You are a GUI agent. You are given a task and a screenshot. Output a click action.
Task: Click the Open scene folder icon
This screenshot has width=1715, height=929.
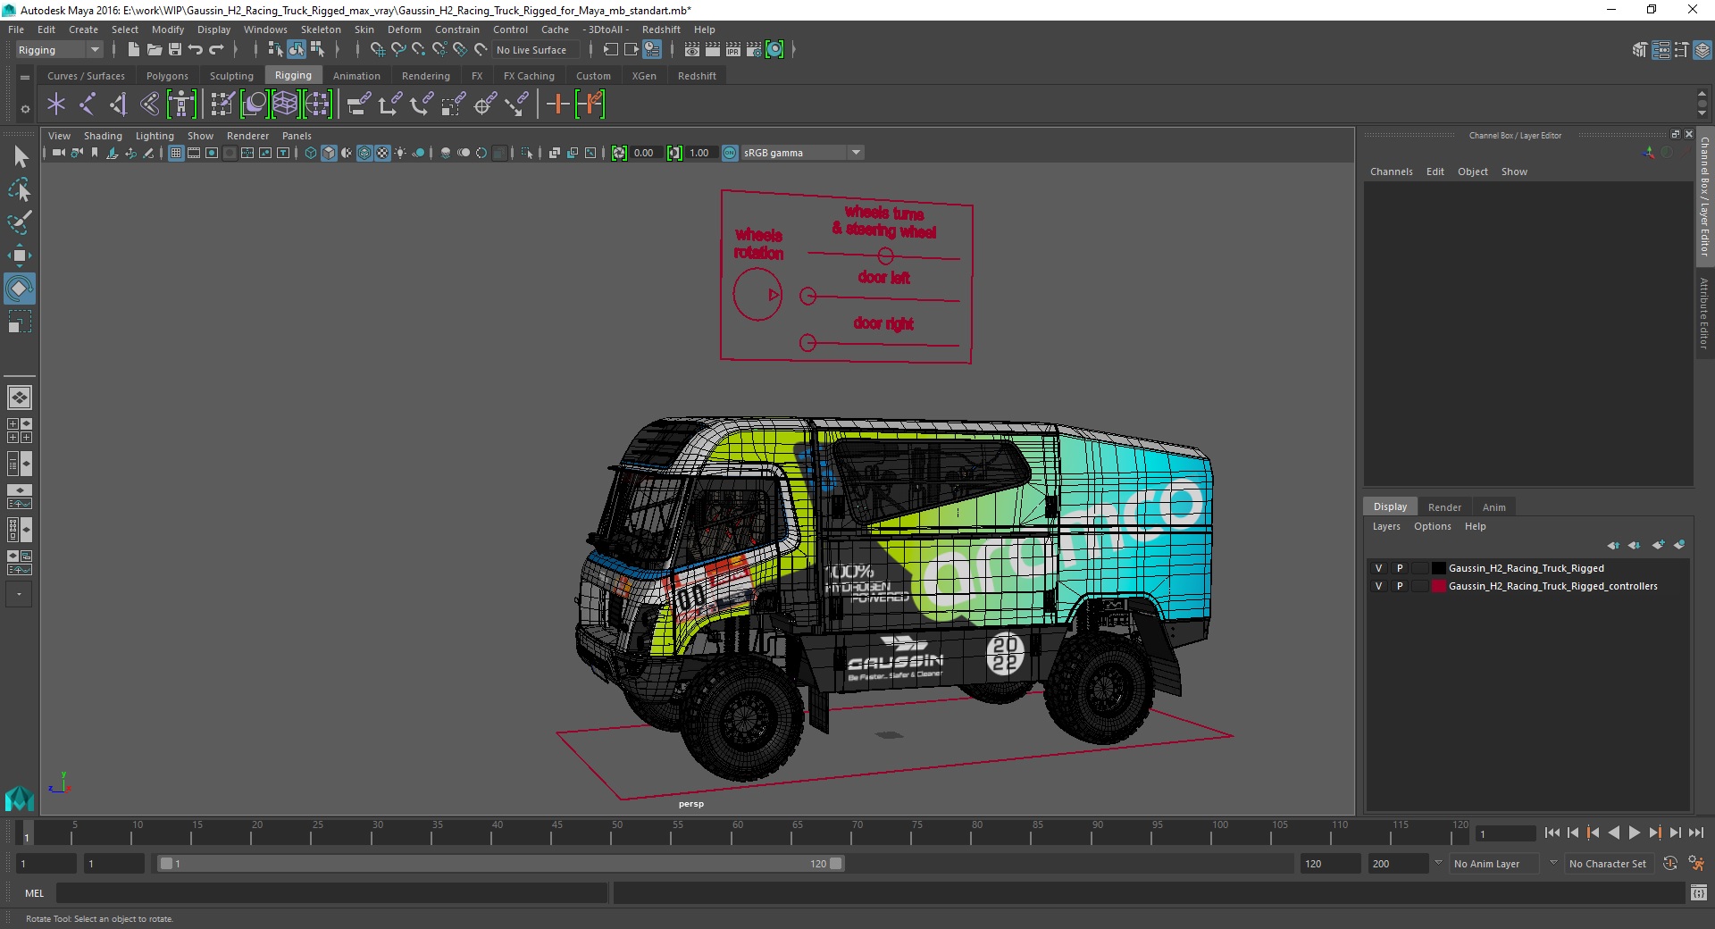pyautogui.click(x=154, y=50)
